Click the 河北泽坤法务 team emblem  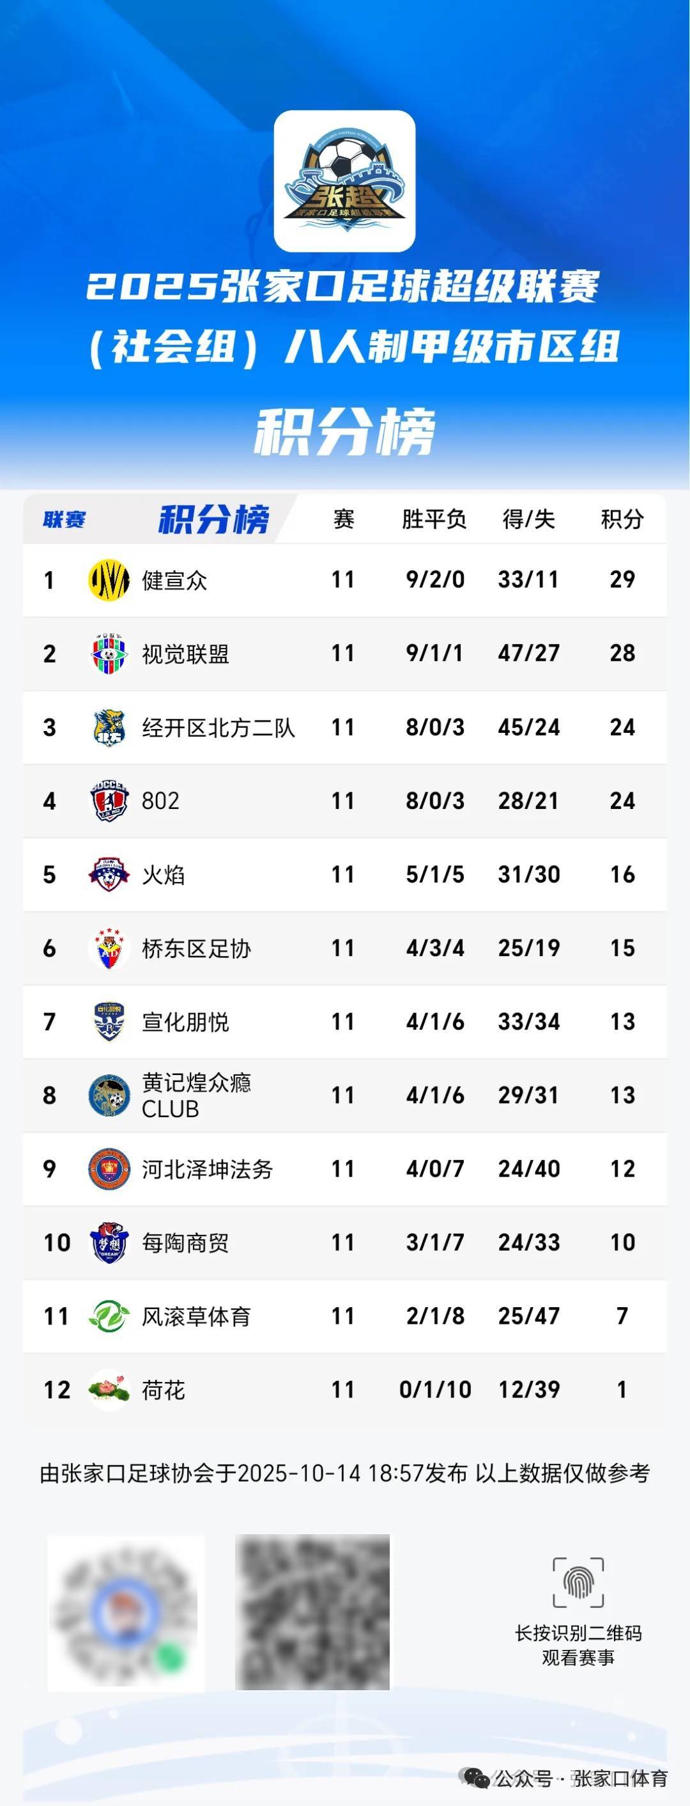(x=109, y=1168)
